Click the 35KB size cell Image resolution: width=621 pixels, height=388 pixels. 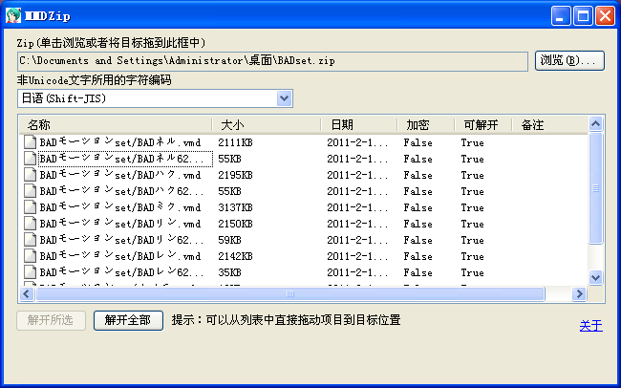tap(229, 272)
